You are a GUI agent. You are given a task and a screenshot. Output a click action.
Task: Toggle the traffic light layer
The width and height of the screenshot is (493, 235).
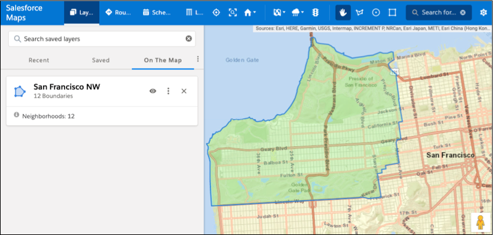pos(315,12)
